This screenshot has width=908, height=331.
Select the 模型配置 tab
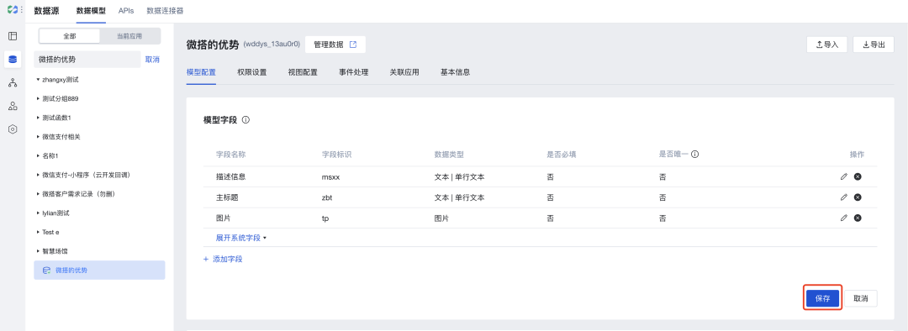201,72
